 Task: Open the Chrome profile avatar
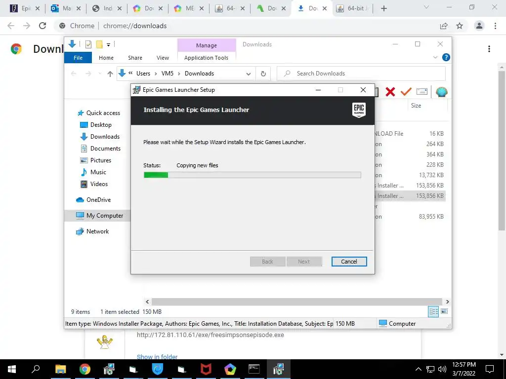pyautogui.click(x=479, y=26)
